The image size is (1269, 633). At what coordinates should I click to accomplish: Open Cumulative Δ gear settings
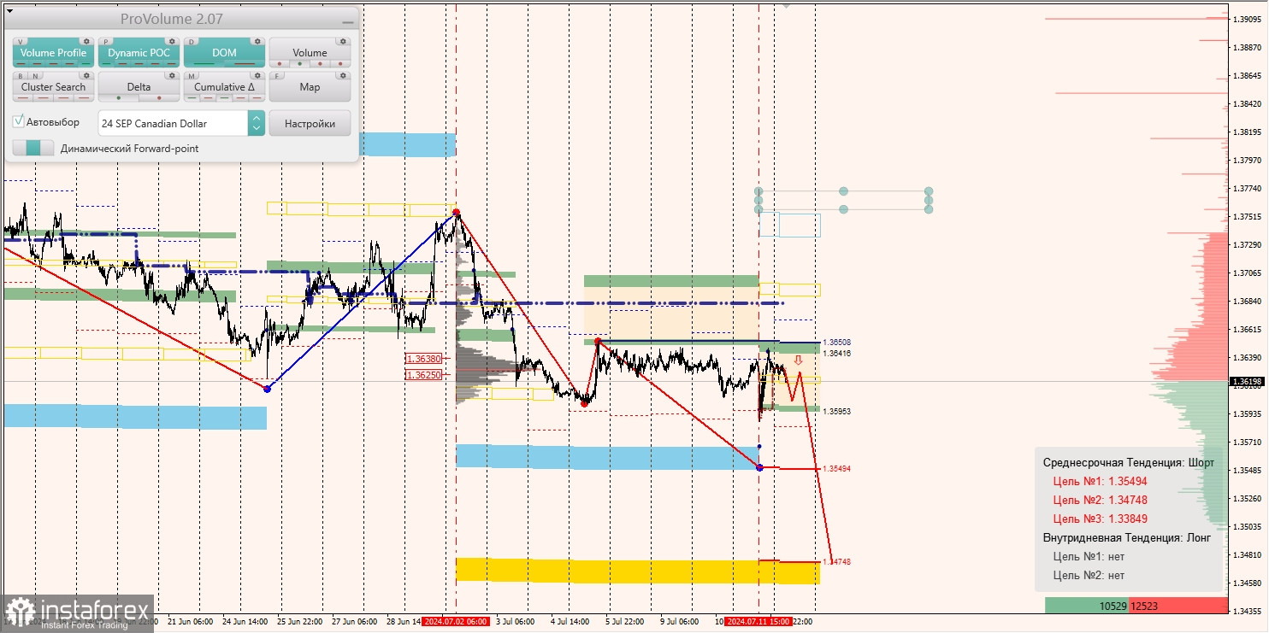click(x=257, y=75)
